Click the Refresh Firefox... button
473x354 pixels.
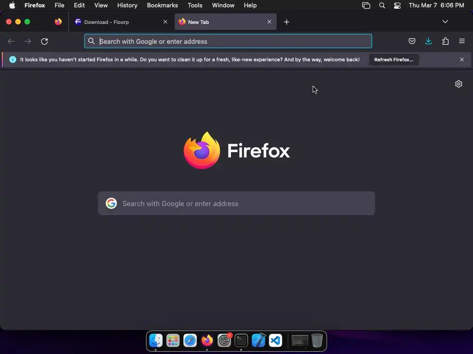point(394,59)
